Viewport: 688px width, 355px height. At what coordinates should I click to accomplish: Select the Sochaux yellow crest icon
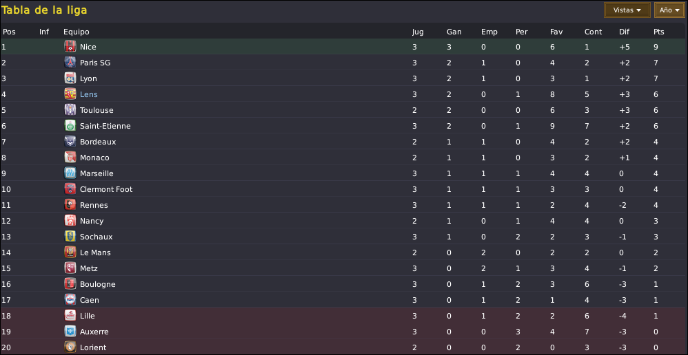pyautogui.click(x=70, y=237)
